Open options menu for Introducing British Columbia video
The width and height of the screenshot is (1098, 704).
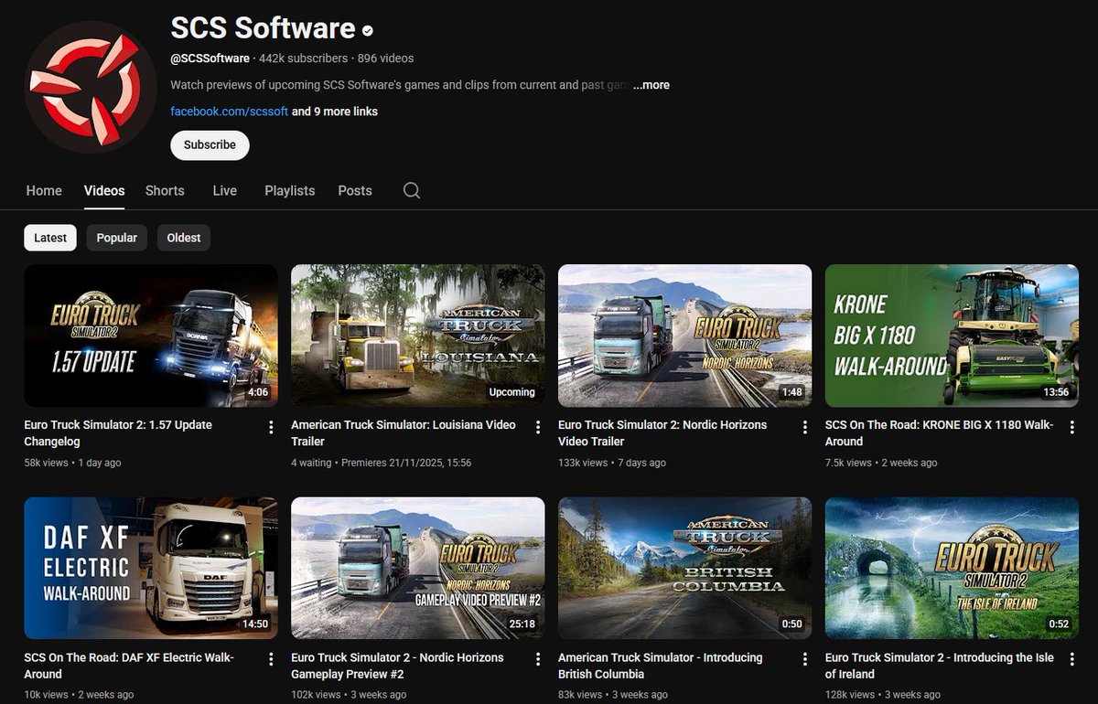tap(805, 659)
